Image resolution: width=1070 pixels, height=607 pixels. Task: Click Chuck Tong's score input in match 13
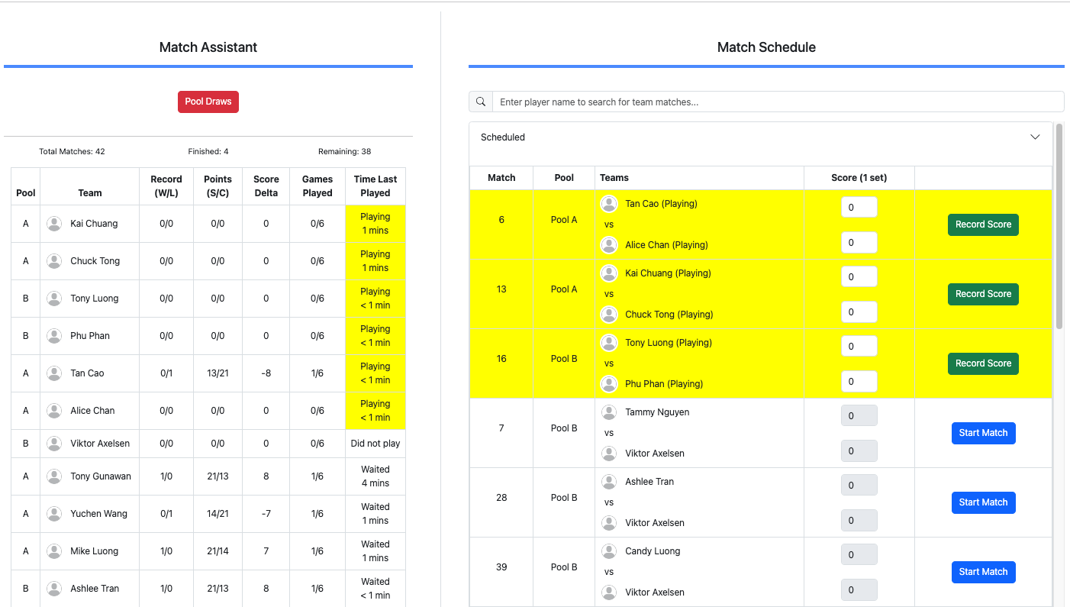coord(859,312)
